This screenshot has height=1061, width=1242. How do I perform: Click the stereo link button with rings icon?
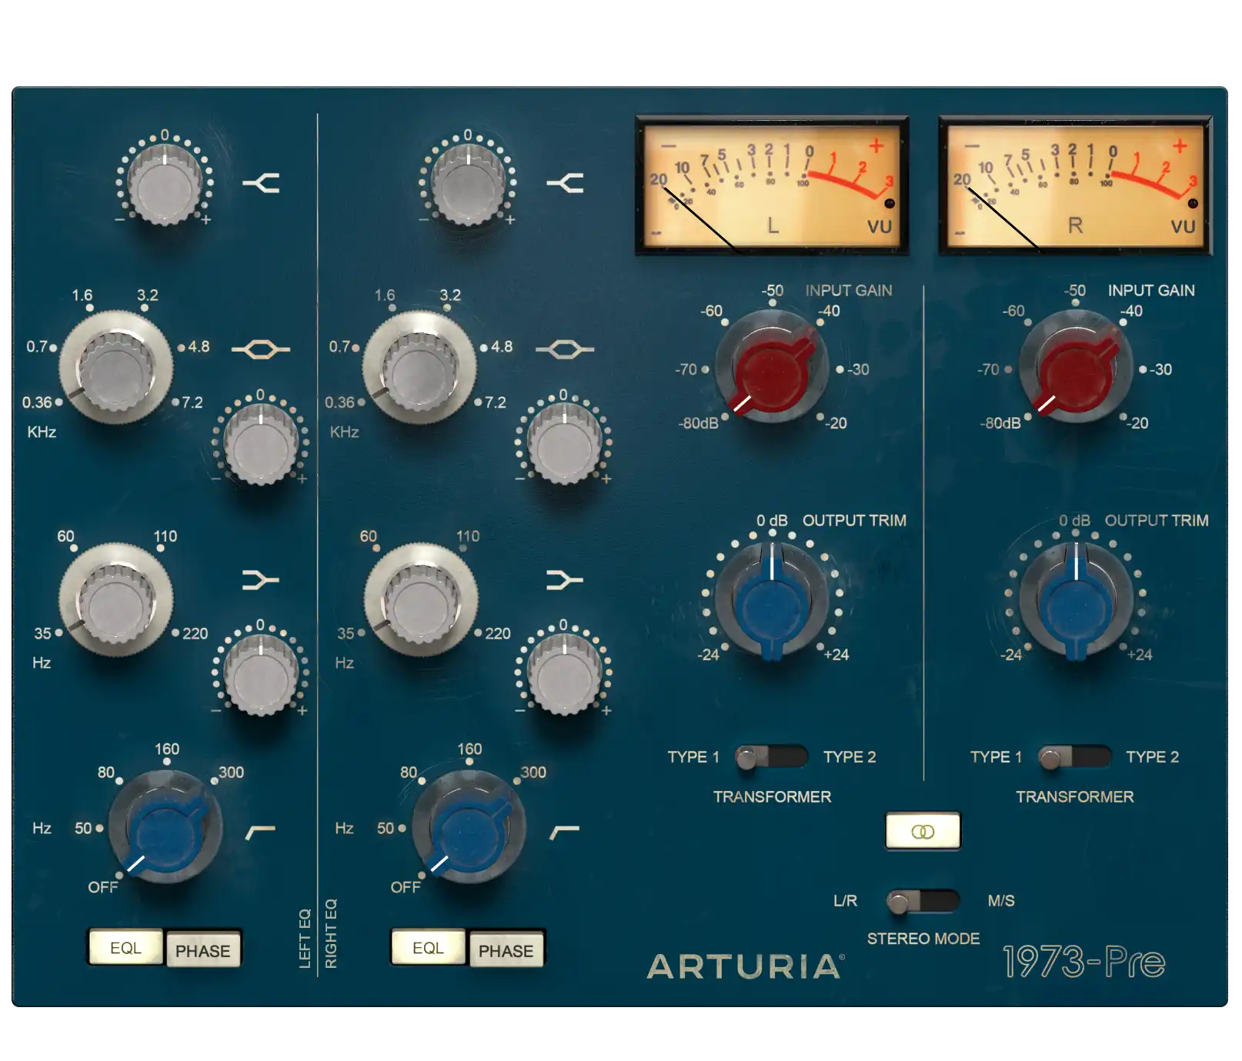coord(922,831)
